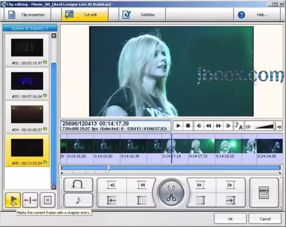
Task: Jump to previous frame marker button
Action: (112, 185)
